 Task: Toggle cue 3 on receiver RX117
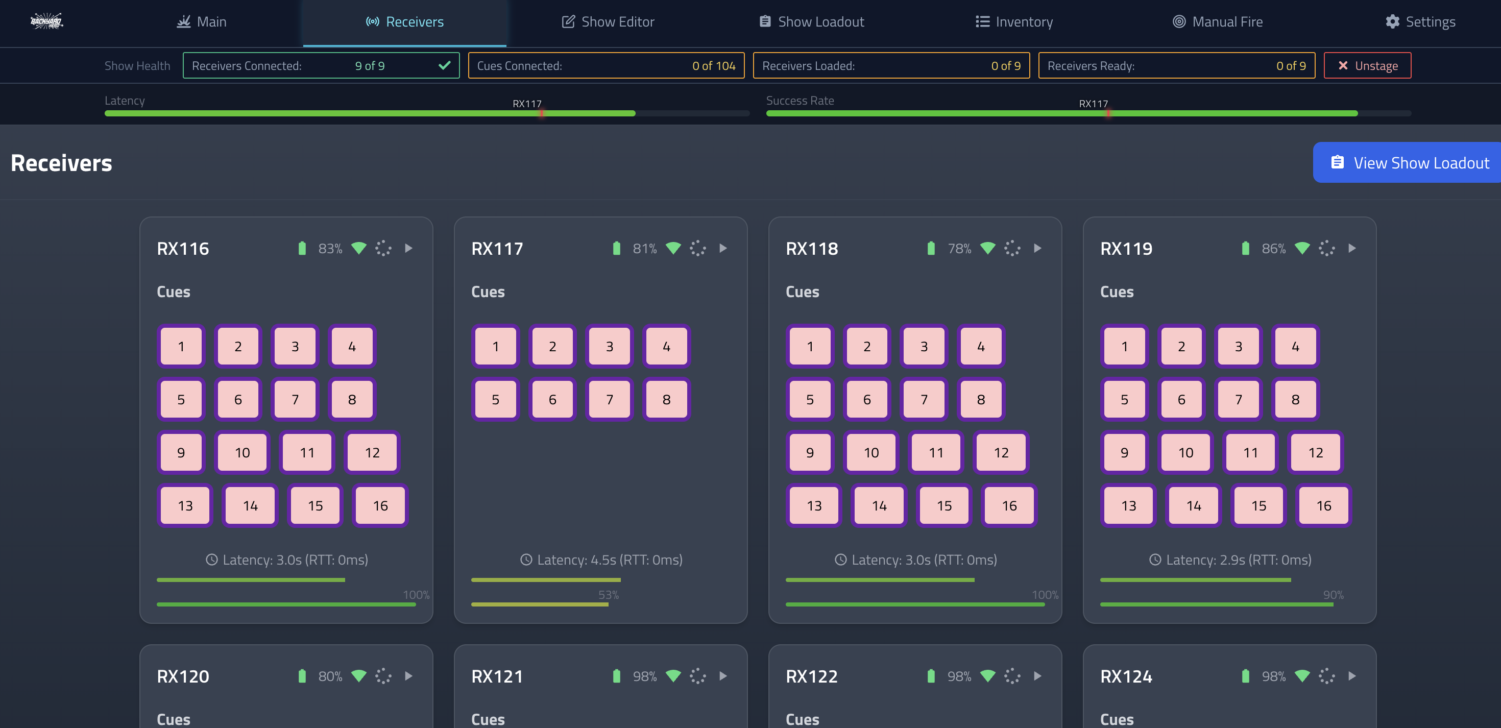(x=610, y=346)
